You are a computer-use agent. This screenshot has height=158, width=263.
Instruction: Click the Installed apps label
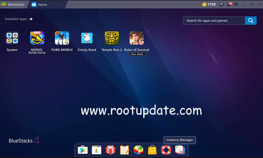coord(16,19)
